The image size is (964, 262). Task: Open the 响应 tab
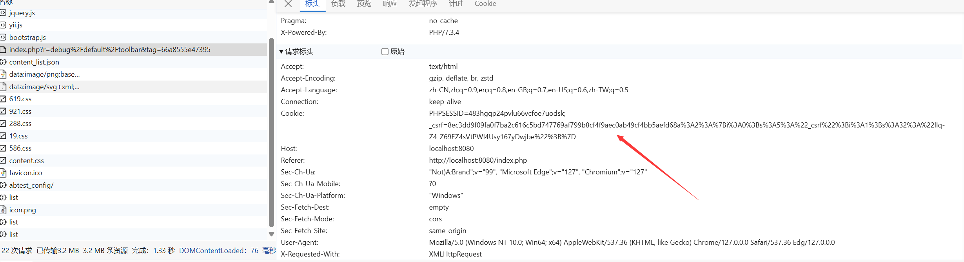pos(390,4)
